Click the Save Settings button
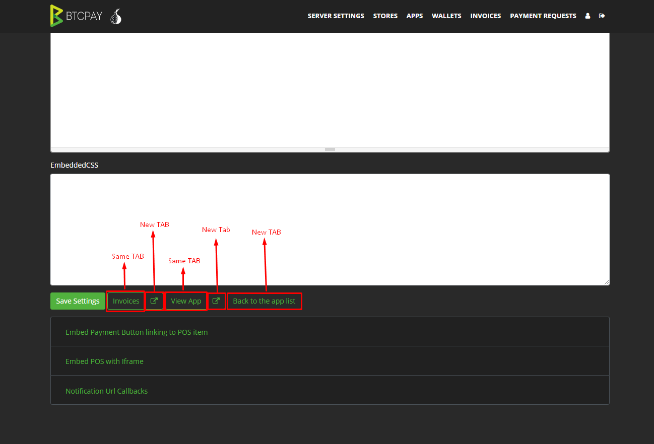 (x=78, y=301)
